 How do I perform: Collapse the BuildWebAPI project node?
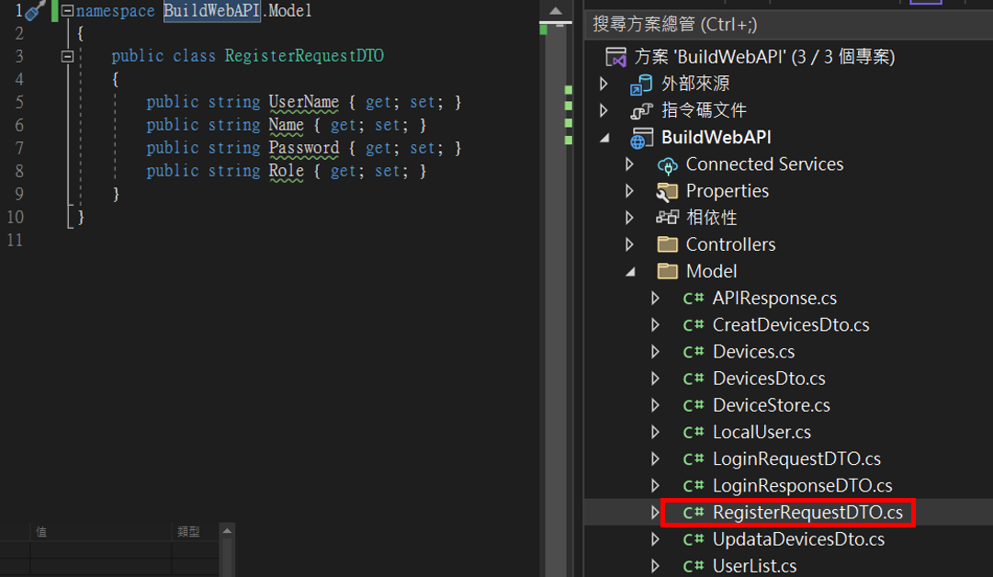[604, 138]
